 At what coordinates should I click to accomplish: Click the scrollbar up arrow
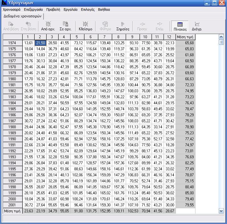pos(221,37)
